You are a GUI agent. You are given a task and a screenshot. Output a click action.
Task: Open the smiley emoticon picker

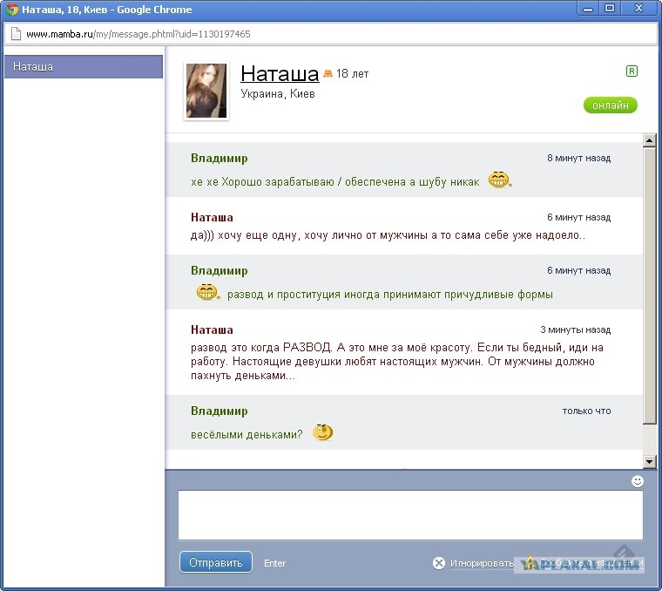tap(638, 481)
